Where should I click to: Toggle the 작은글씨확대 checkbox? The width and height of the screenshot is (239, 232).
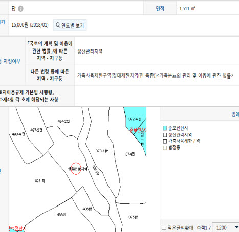tap(164, 227)
